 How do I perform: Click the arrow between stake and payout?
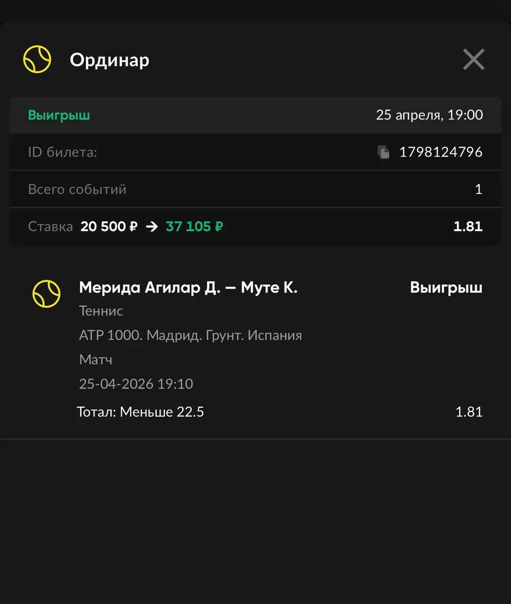152,226
